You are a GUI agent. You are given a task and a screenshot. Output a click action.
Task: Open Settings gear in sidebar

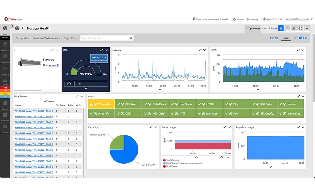pos(5,127)
